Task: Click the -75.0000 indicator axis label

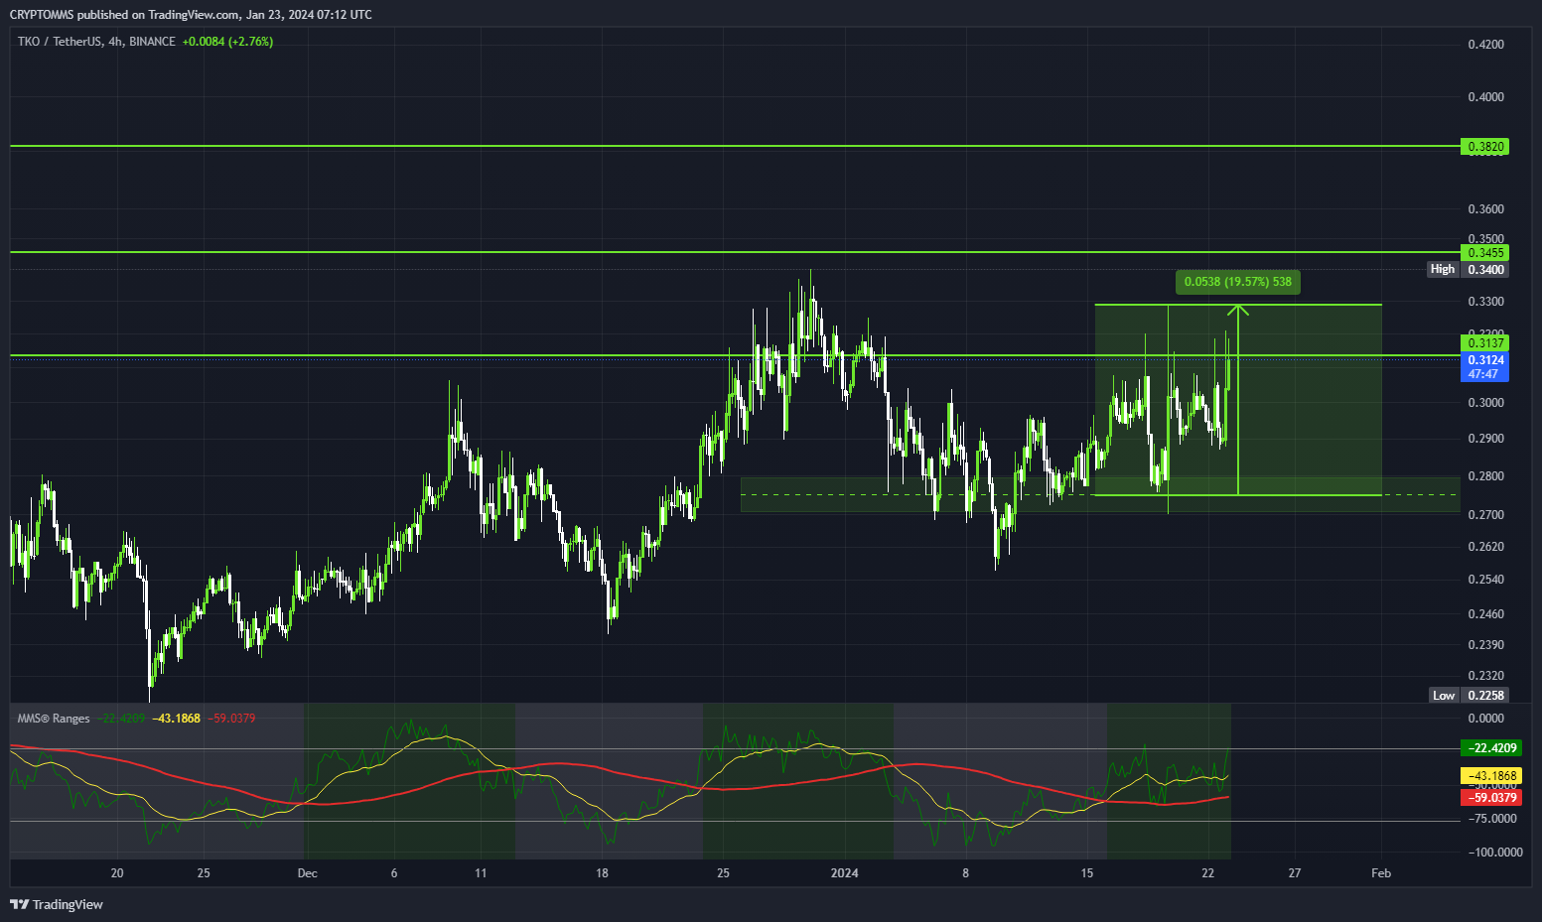Action: pyautogui.click(x=1491, y=819)
